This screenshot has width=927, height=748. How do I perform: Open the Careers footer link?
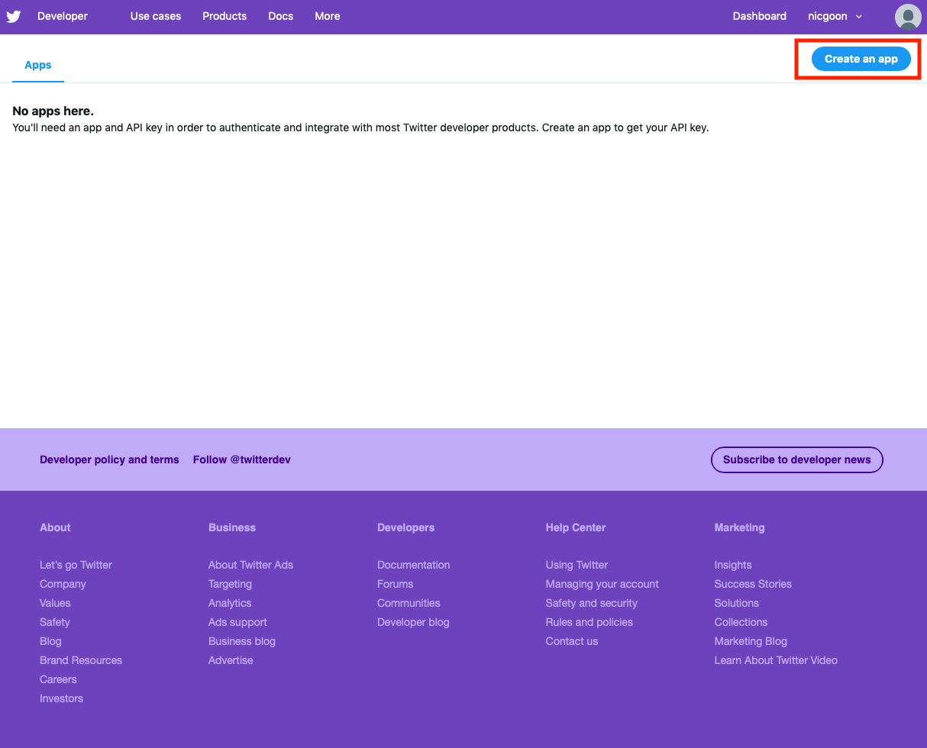pyautogui.click(x=58, y=679)
